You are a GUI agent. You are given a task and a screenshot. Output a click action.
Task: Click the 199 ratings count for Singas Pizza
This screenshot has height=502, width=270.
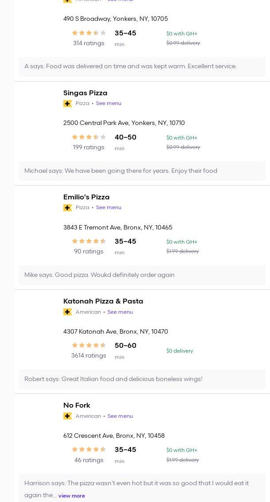click(x=89, y=148)
